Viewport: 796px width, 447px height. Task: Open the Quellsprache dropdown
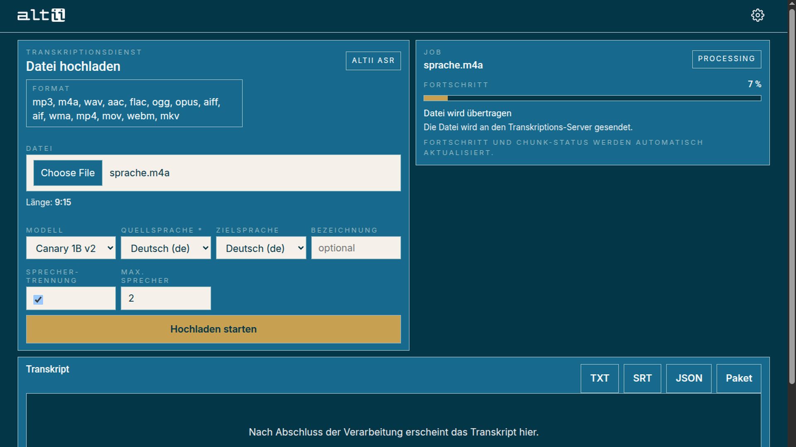(166, 248)
